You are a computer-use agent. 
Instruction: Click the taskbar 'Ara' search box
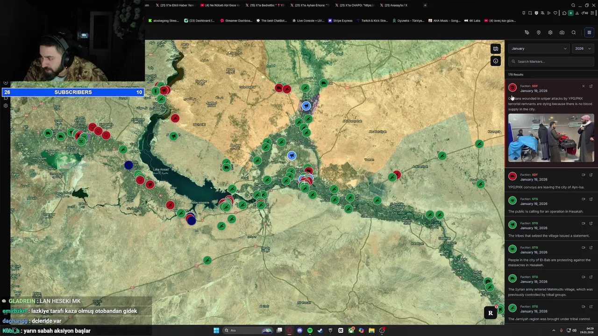pyautogui.click(x=248, y=330)
